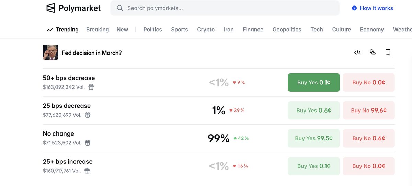
Task: Click the $163,092,342 Vol. text
Action: pyautogui.click(x=64, y=87)
